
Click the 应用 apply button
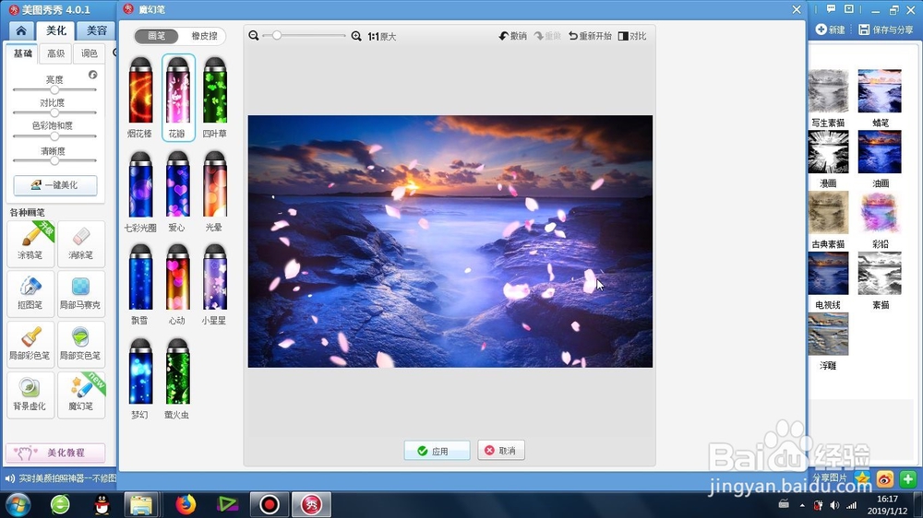click(437, 451)
